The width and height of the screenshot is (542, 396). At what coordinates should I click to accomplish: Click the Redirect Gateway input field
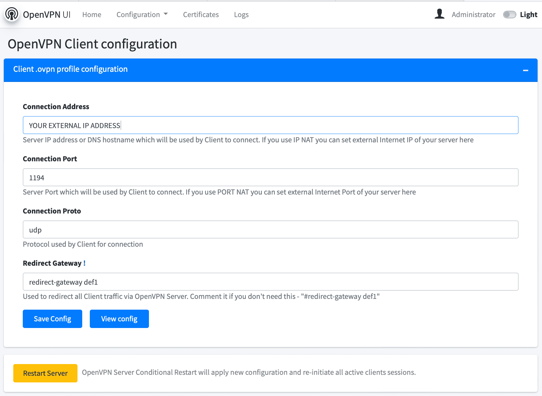coord(270,282)
